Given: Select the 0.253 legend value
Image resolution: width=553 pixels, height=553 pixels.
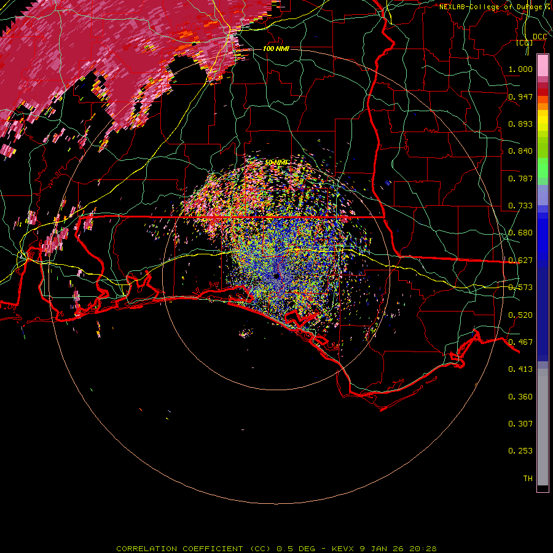Looking at the screenshot, I should point(520,451).
